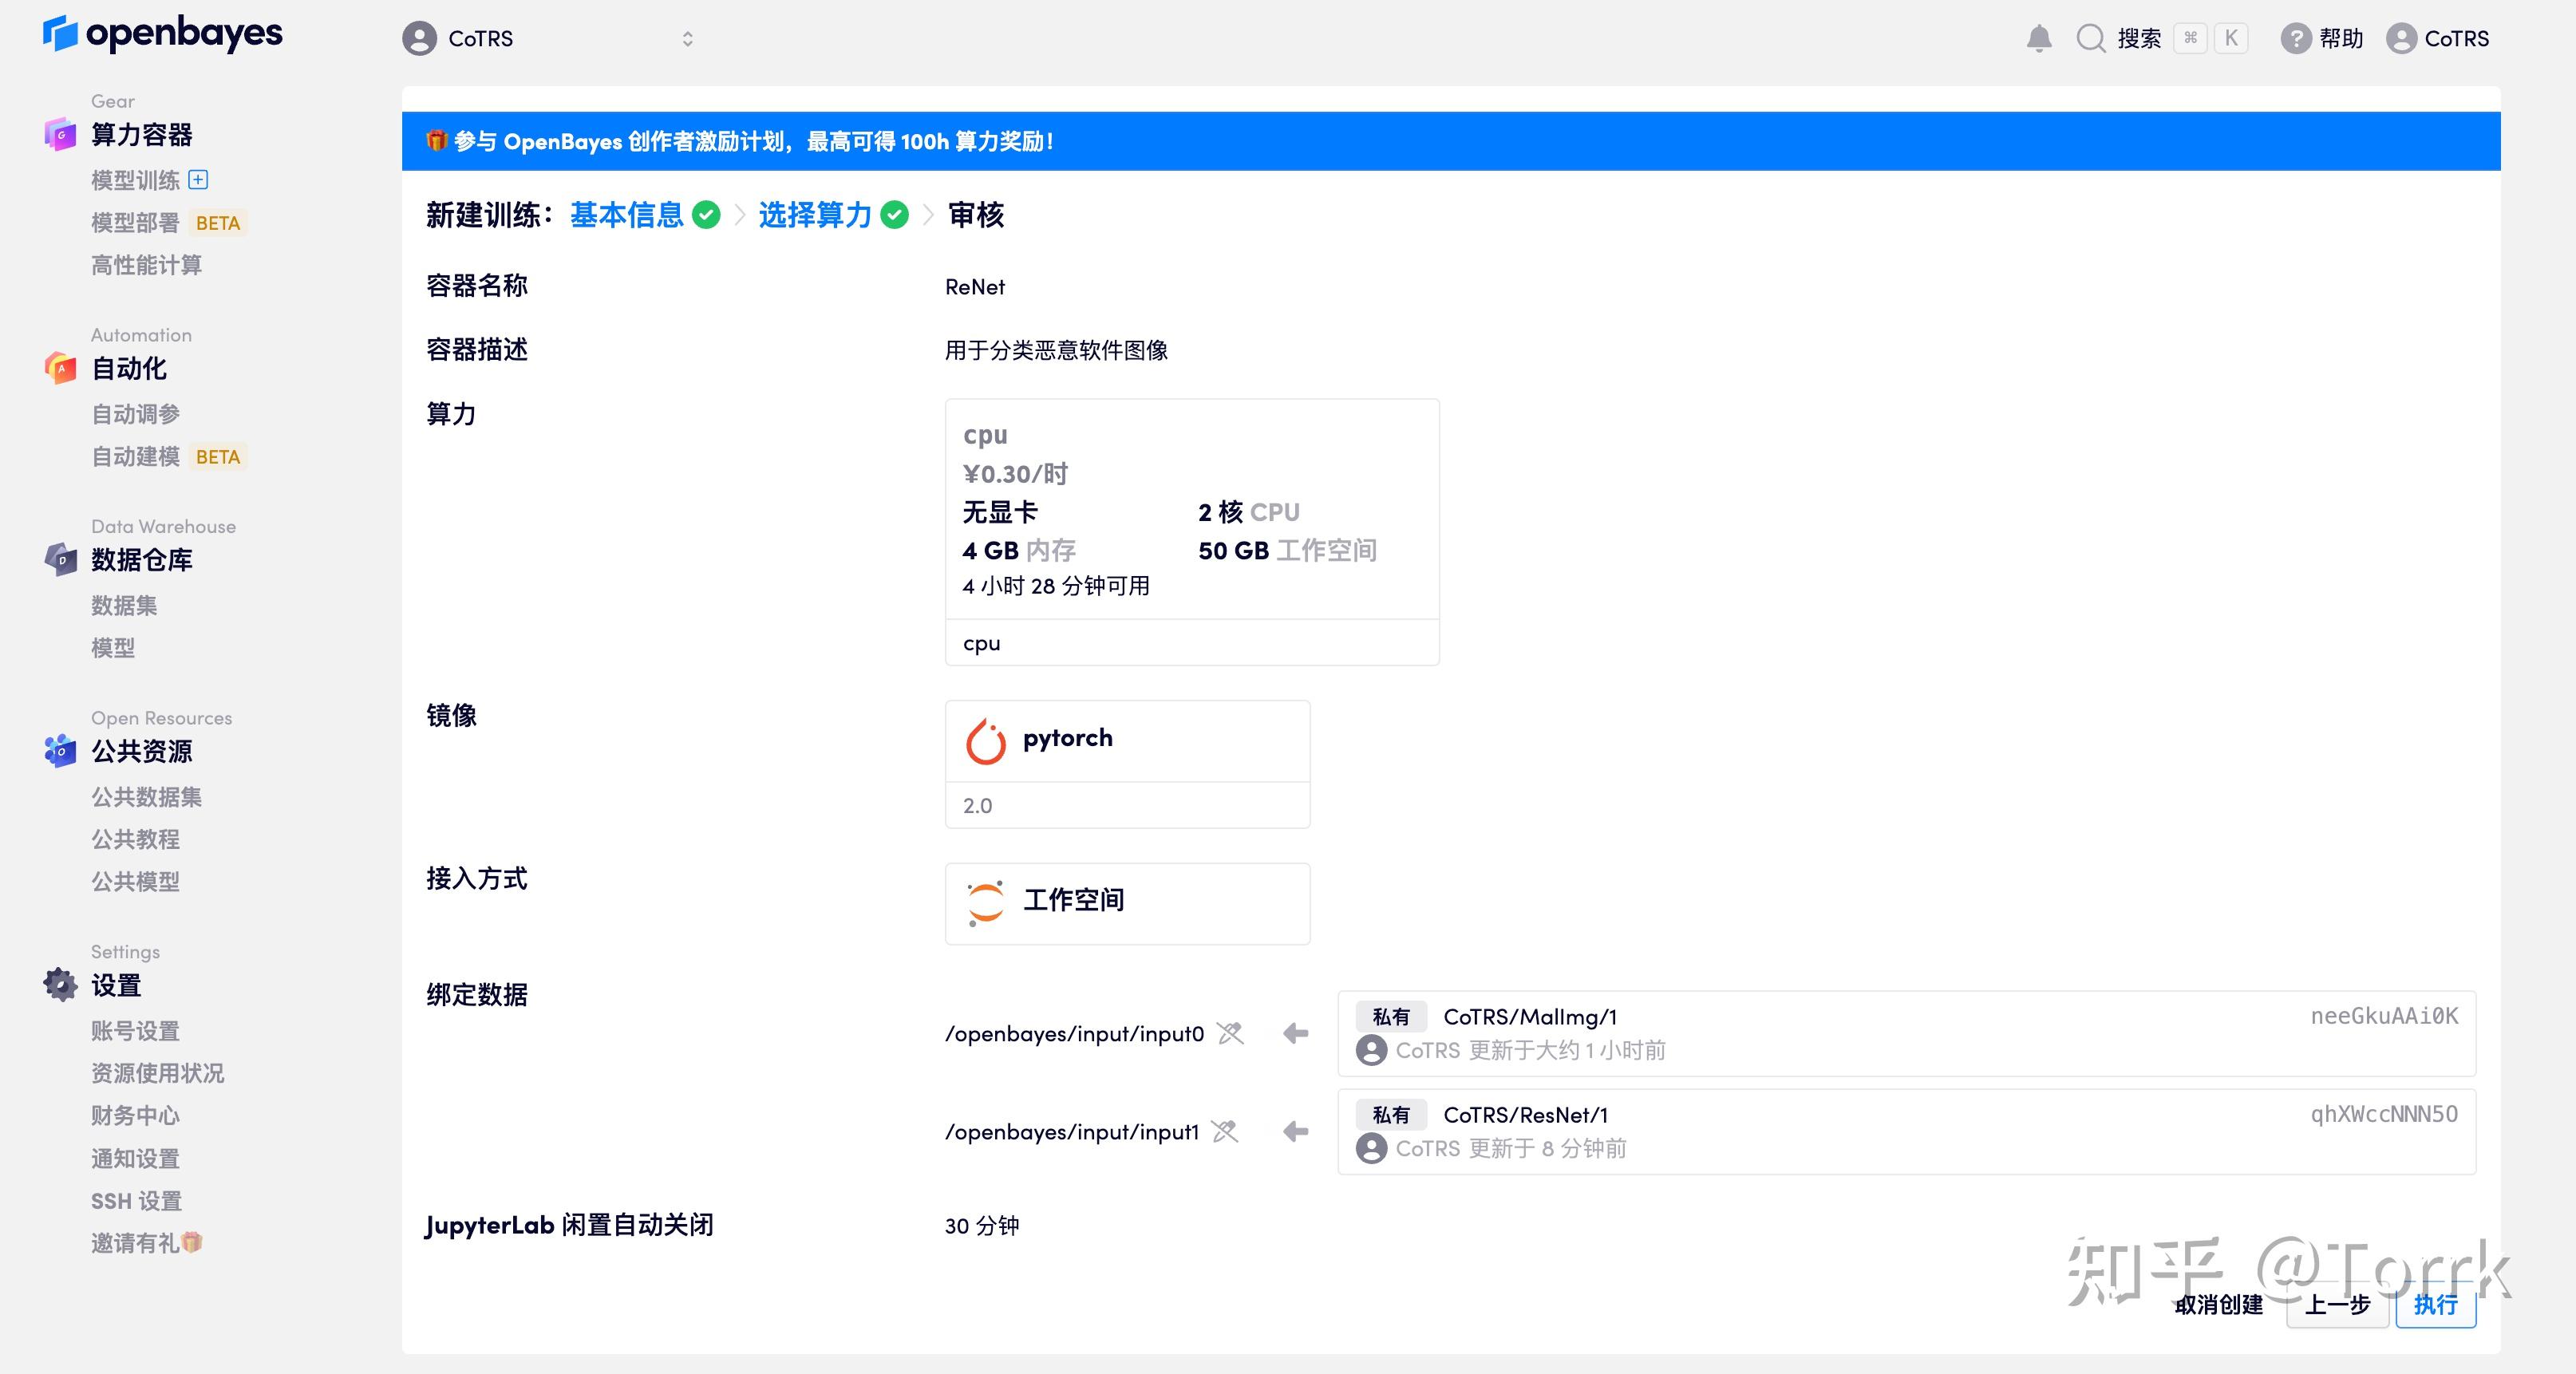Viewport: 2576px width, 1374px height.
Task: Select the 算力容器 sidebar icon
Action: 59,134
